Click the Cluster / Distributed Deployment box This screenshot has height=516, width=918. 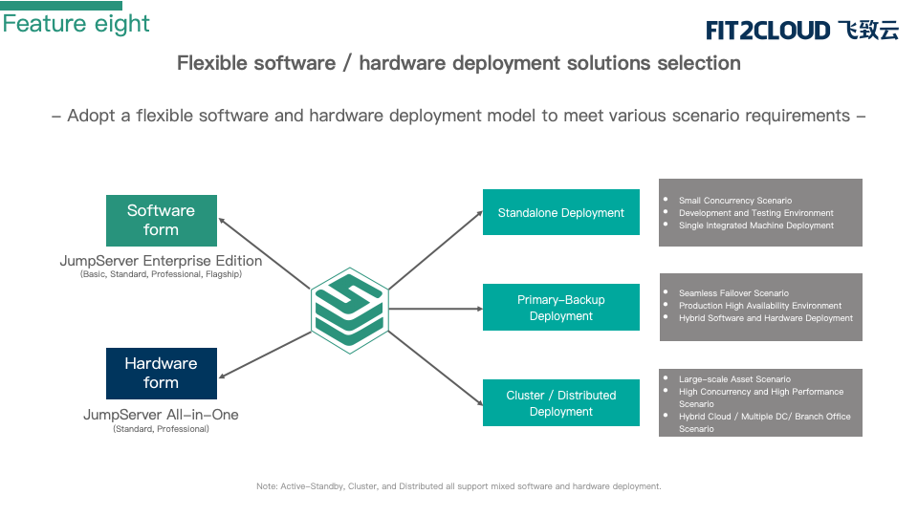click(561, 402)
